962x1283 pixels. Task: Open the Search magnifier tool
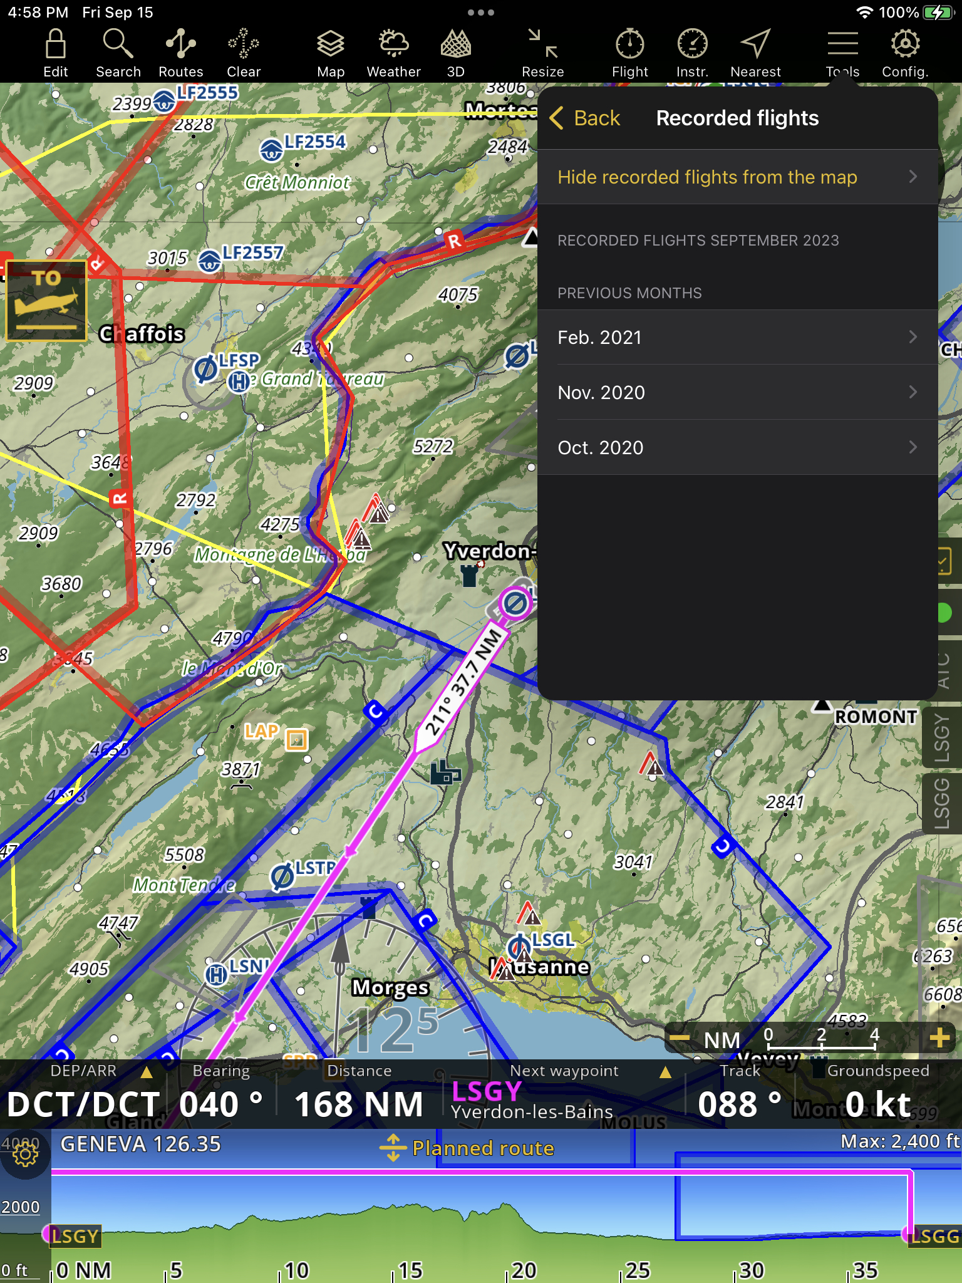(118, 53)
